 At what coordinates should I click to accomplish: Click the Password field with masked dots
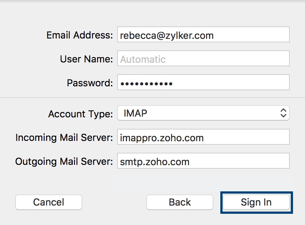[203, 83]
